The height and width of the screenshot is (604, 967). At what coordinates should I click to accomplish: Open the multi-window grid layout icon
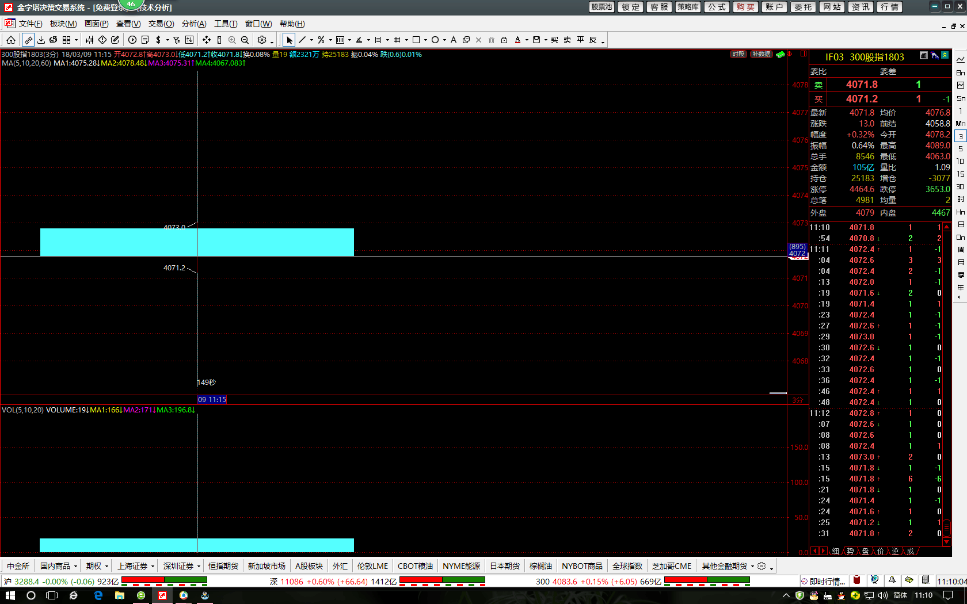point(67,40)
